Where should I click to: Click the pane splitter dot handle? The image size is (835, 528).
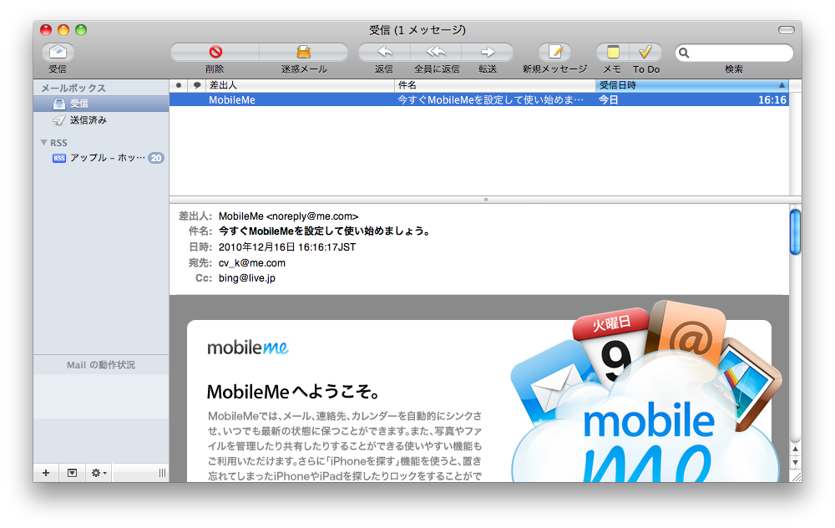486,200
